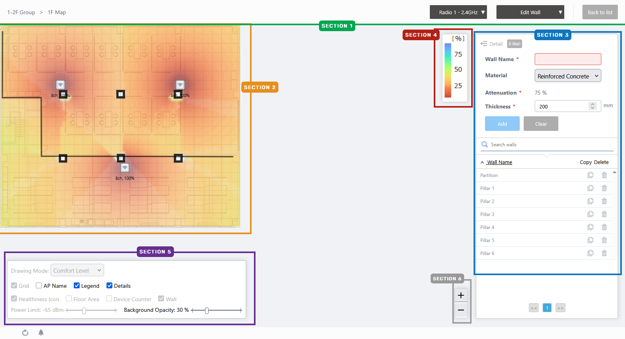Copy the Pillar 5 wall
This screenshot has width=625, height=339.
click(590, 240)
